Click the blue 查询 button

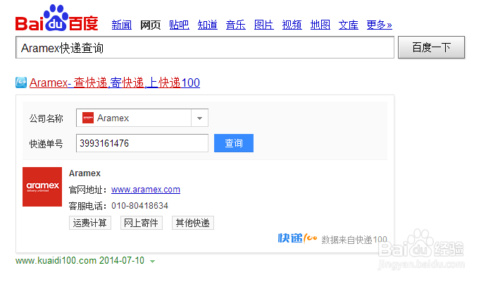coord(234,143)
